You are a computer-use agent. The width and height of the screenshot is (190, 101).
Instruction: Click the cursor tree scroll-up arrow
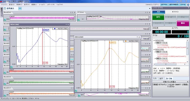point(187,40)
